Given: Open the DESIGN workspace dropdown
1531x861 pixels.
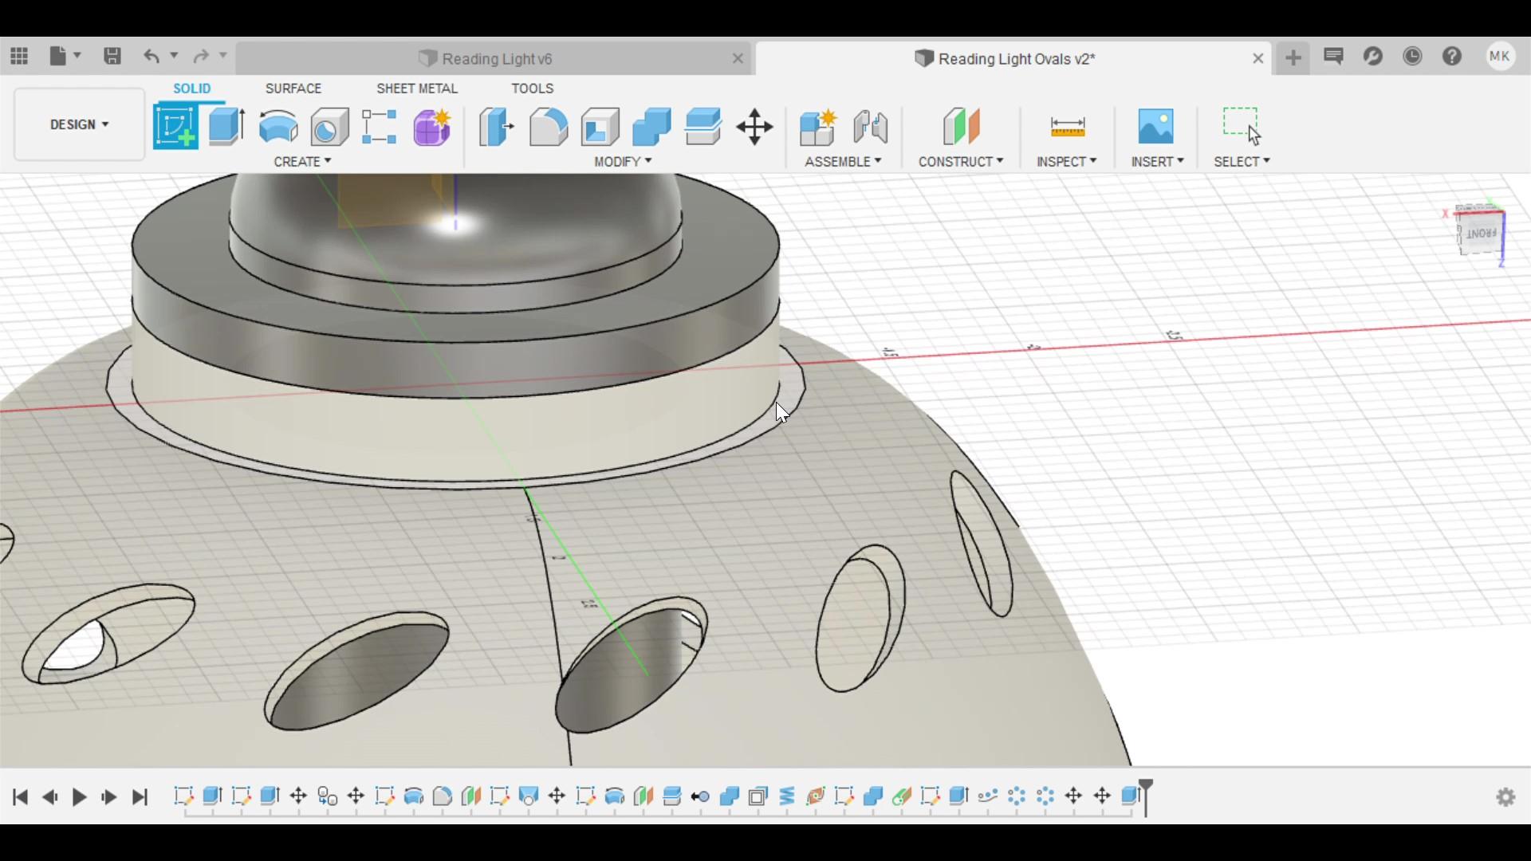Looking at the screenshot, I should click(x=79, y=124).
